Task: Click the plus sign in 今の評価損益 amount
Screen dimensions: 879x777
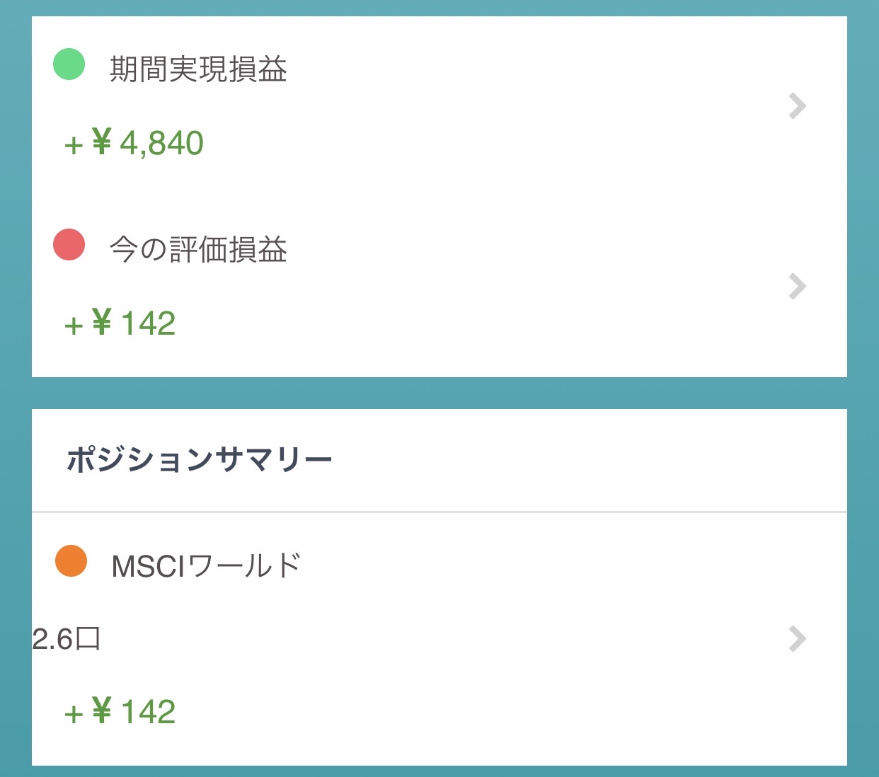Action: 74,326
